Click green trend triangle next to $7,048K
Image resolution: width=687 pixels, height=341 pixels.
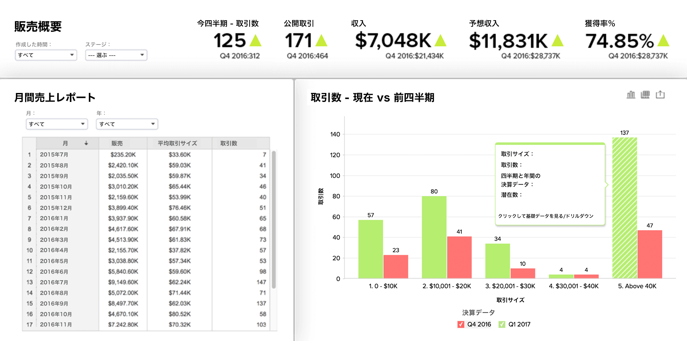click(x=440, y=41)
